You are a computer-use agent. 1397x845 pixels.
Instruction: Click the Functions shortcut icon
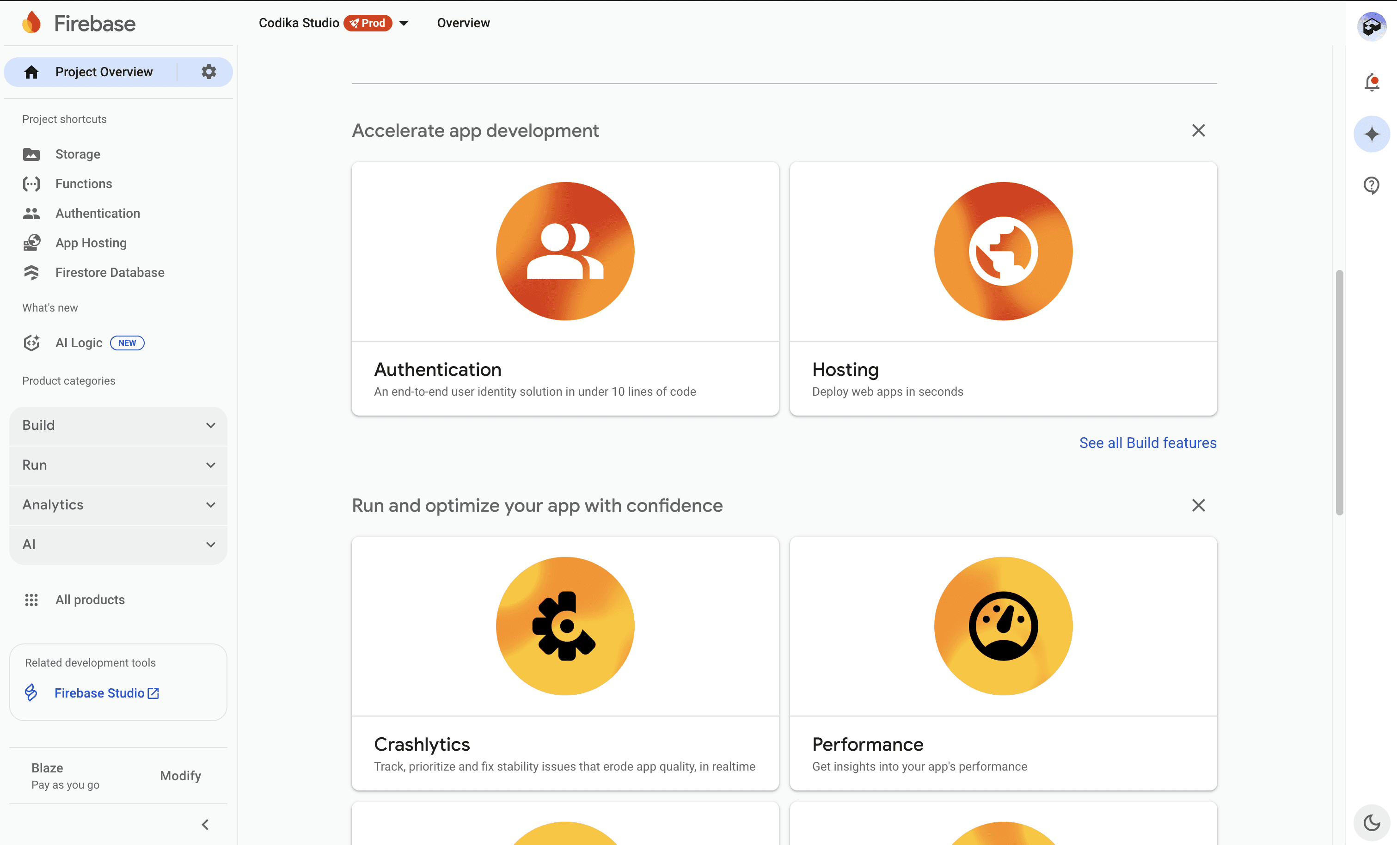[x=32, y=184]
